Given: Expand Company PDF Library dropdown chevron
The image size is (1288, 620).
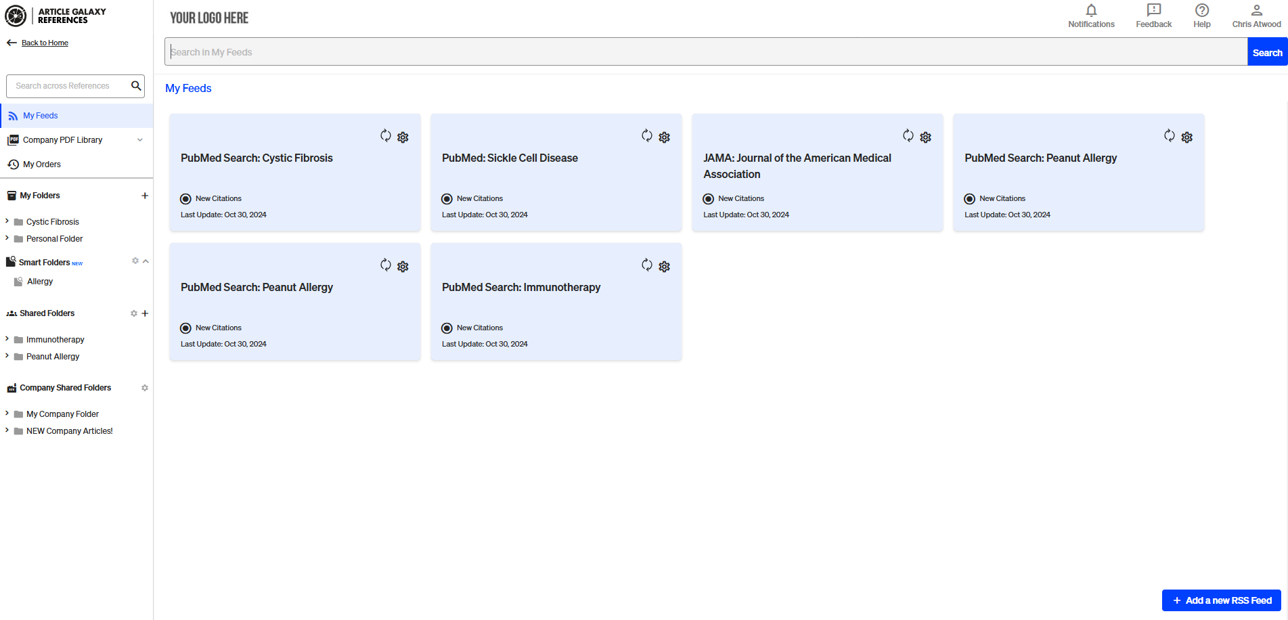Looking at the screenshot, I should click(x=140, y=140).
